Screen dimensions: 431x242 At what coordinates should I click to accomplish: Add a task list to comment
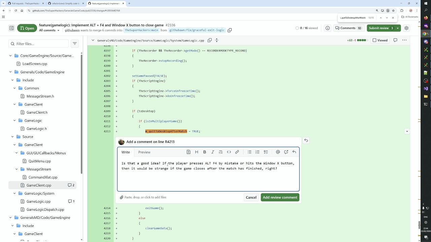(266, 152)
